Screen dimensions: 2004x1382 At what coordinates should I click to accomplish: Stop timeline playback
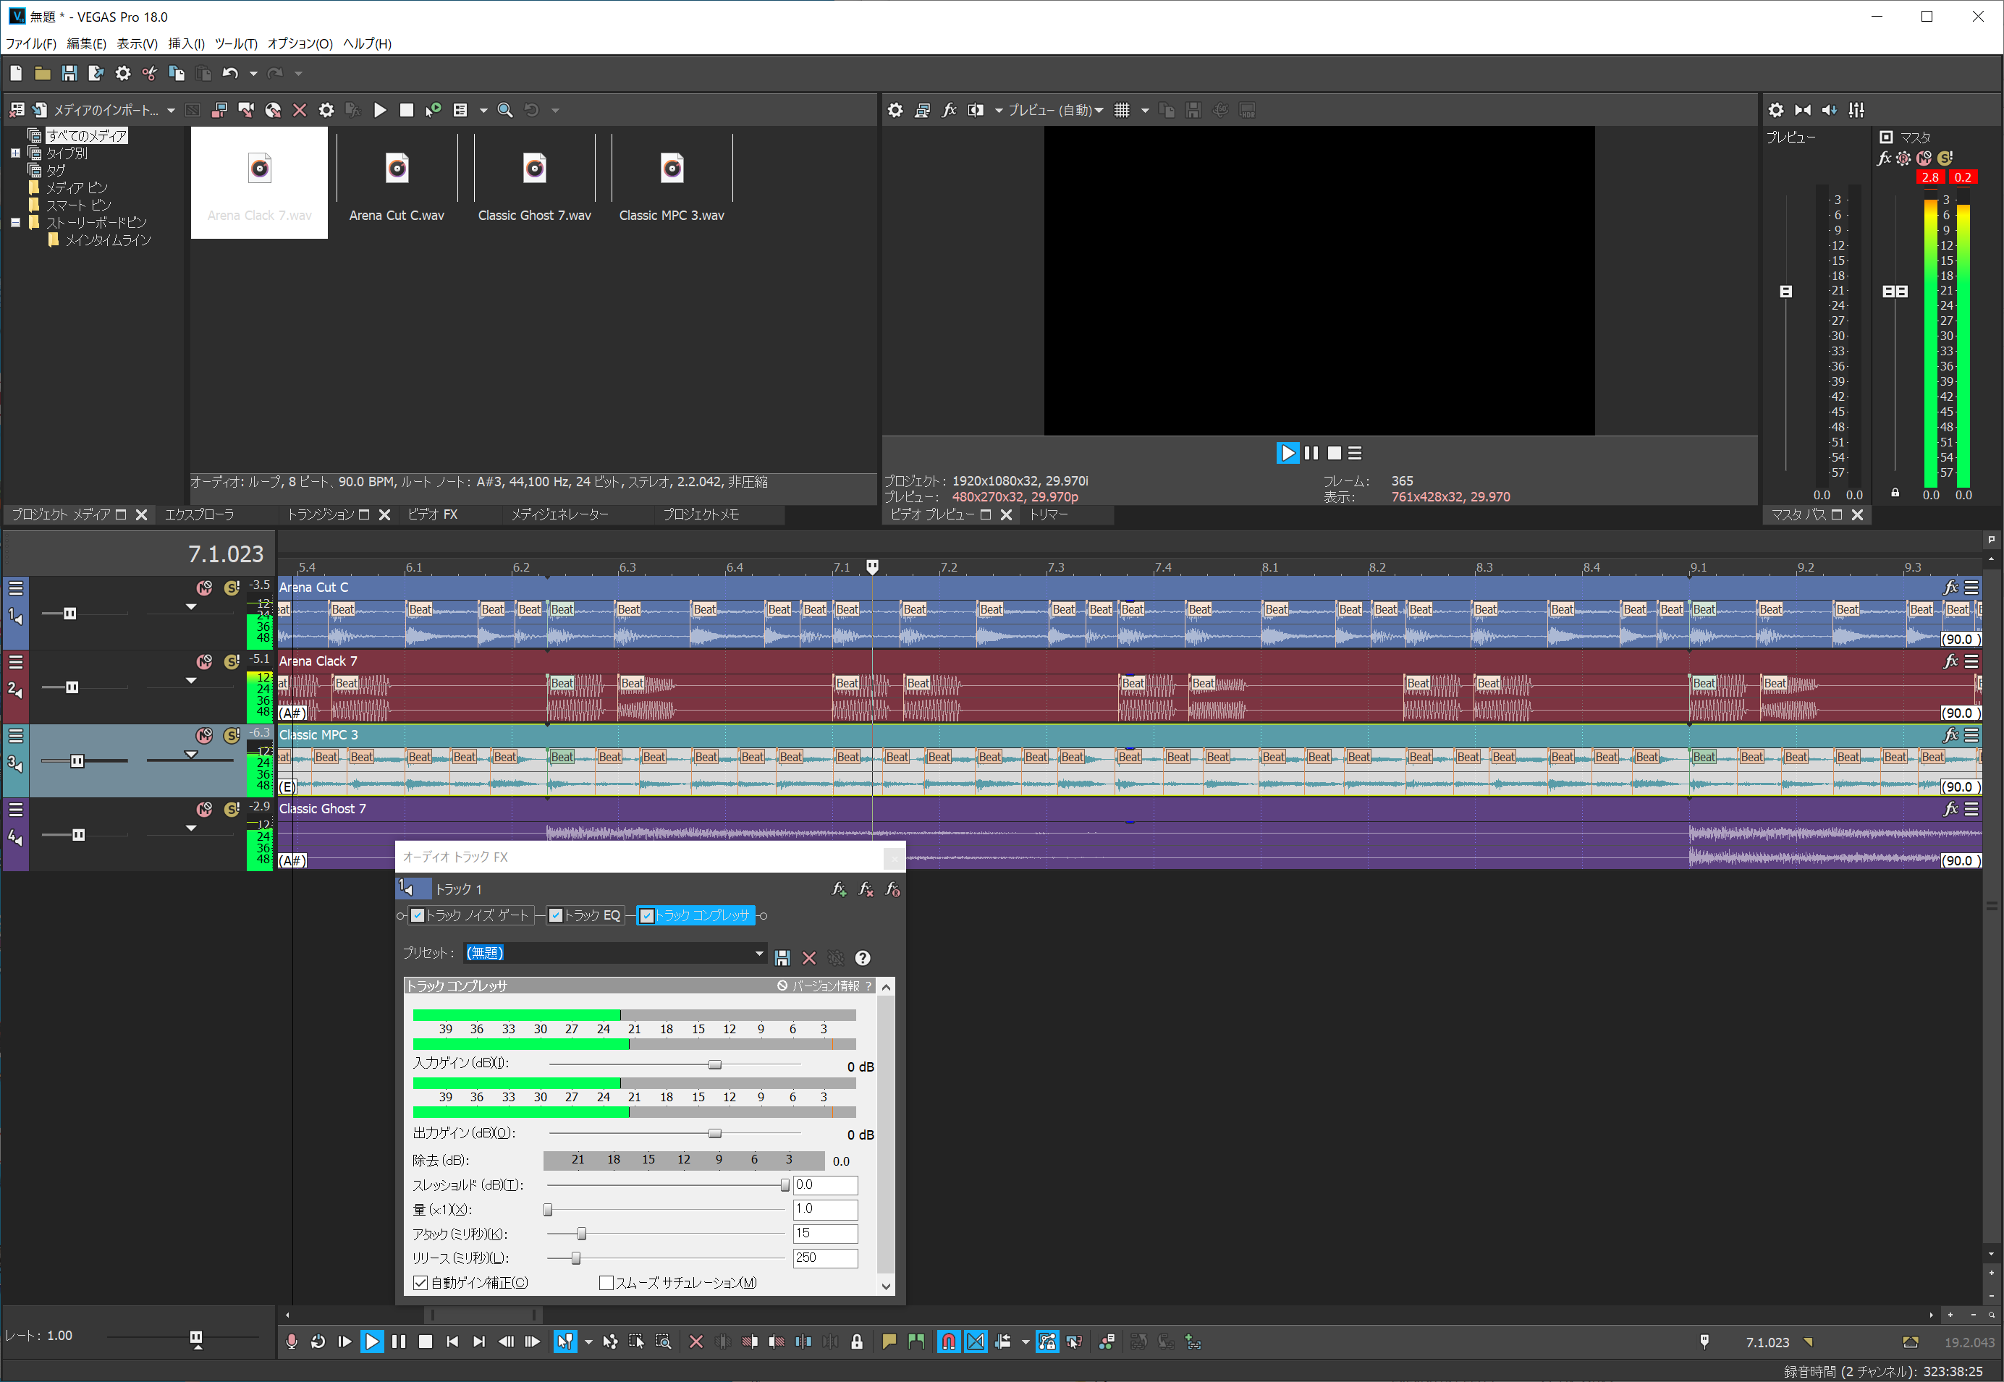(x=426, y=1341)
